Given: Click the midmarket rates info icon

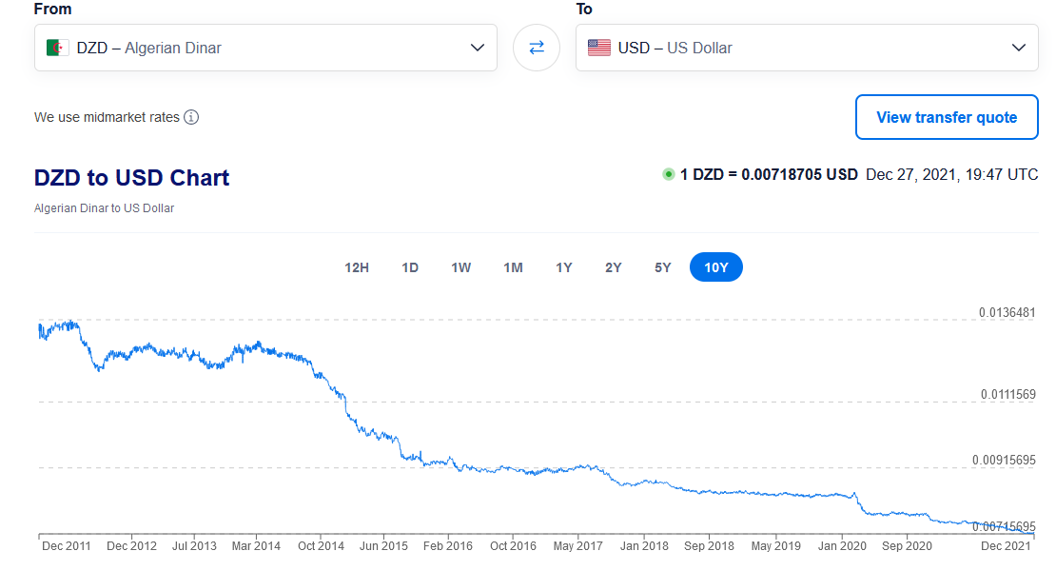Looking at the screenshot, I should coord(191,117).
